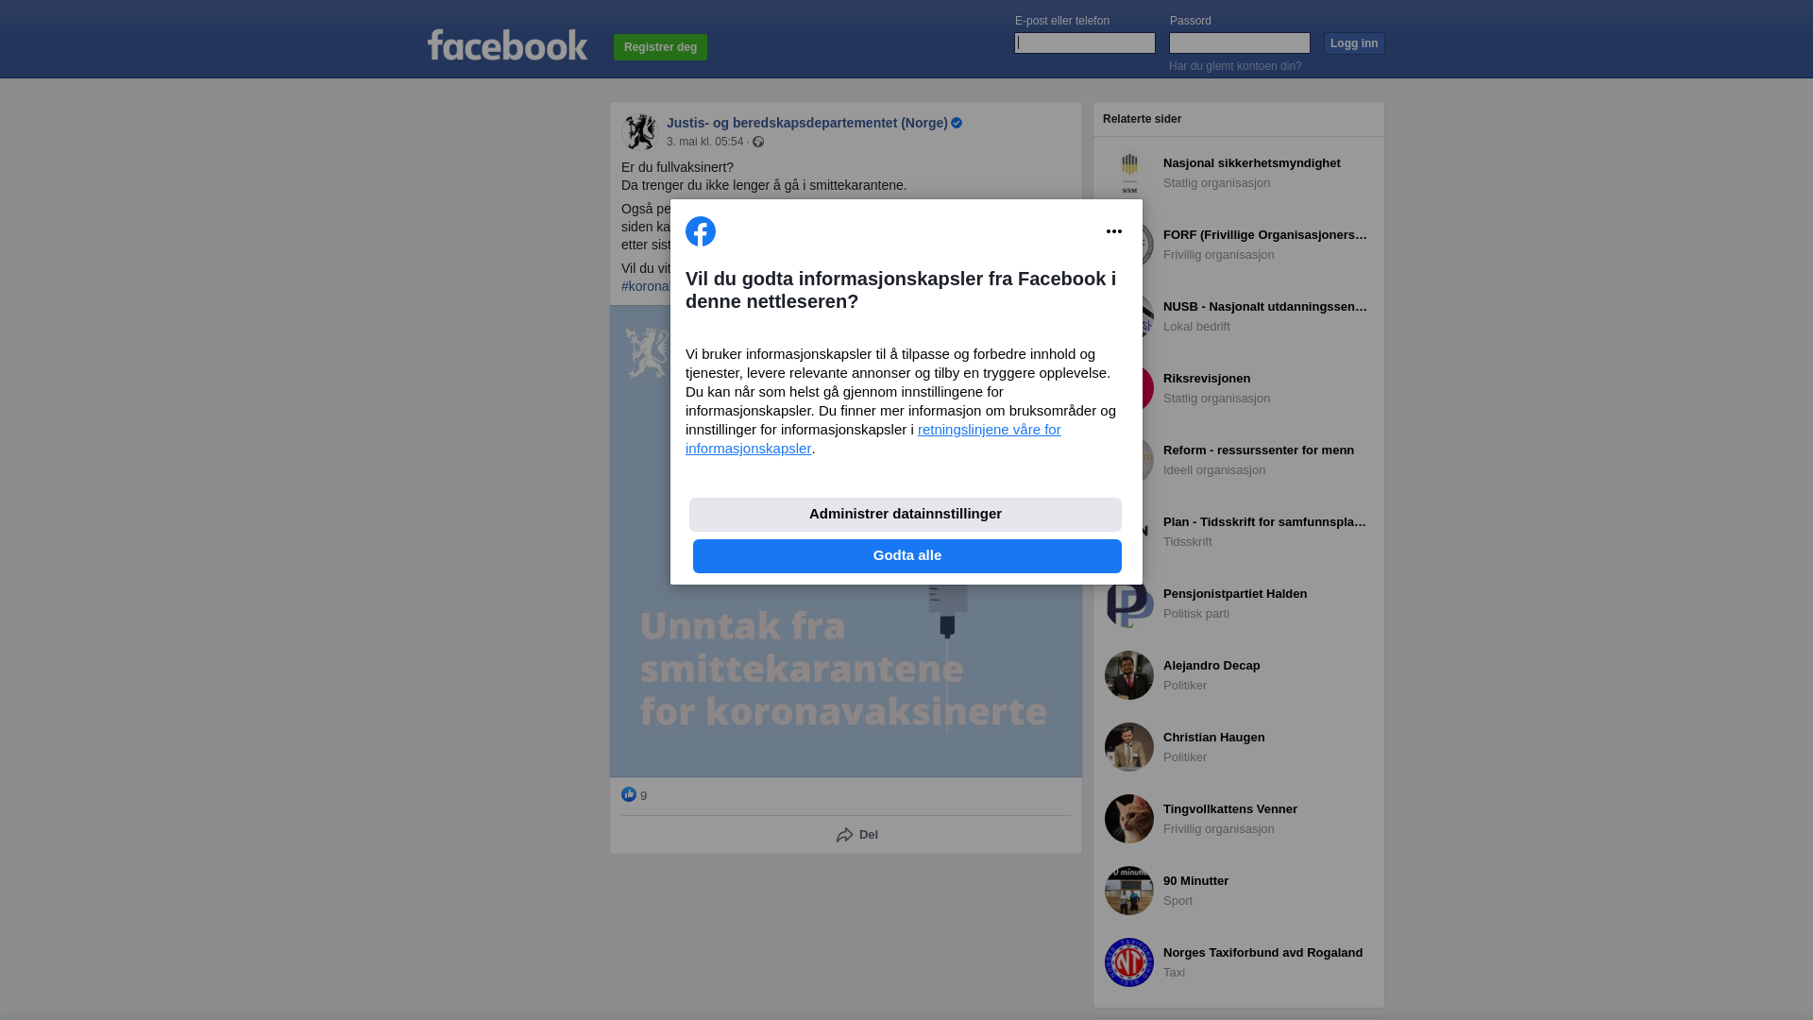Click Godta alle button
Screen dimensions: 1813x1020
(x=907, y=556)
